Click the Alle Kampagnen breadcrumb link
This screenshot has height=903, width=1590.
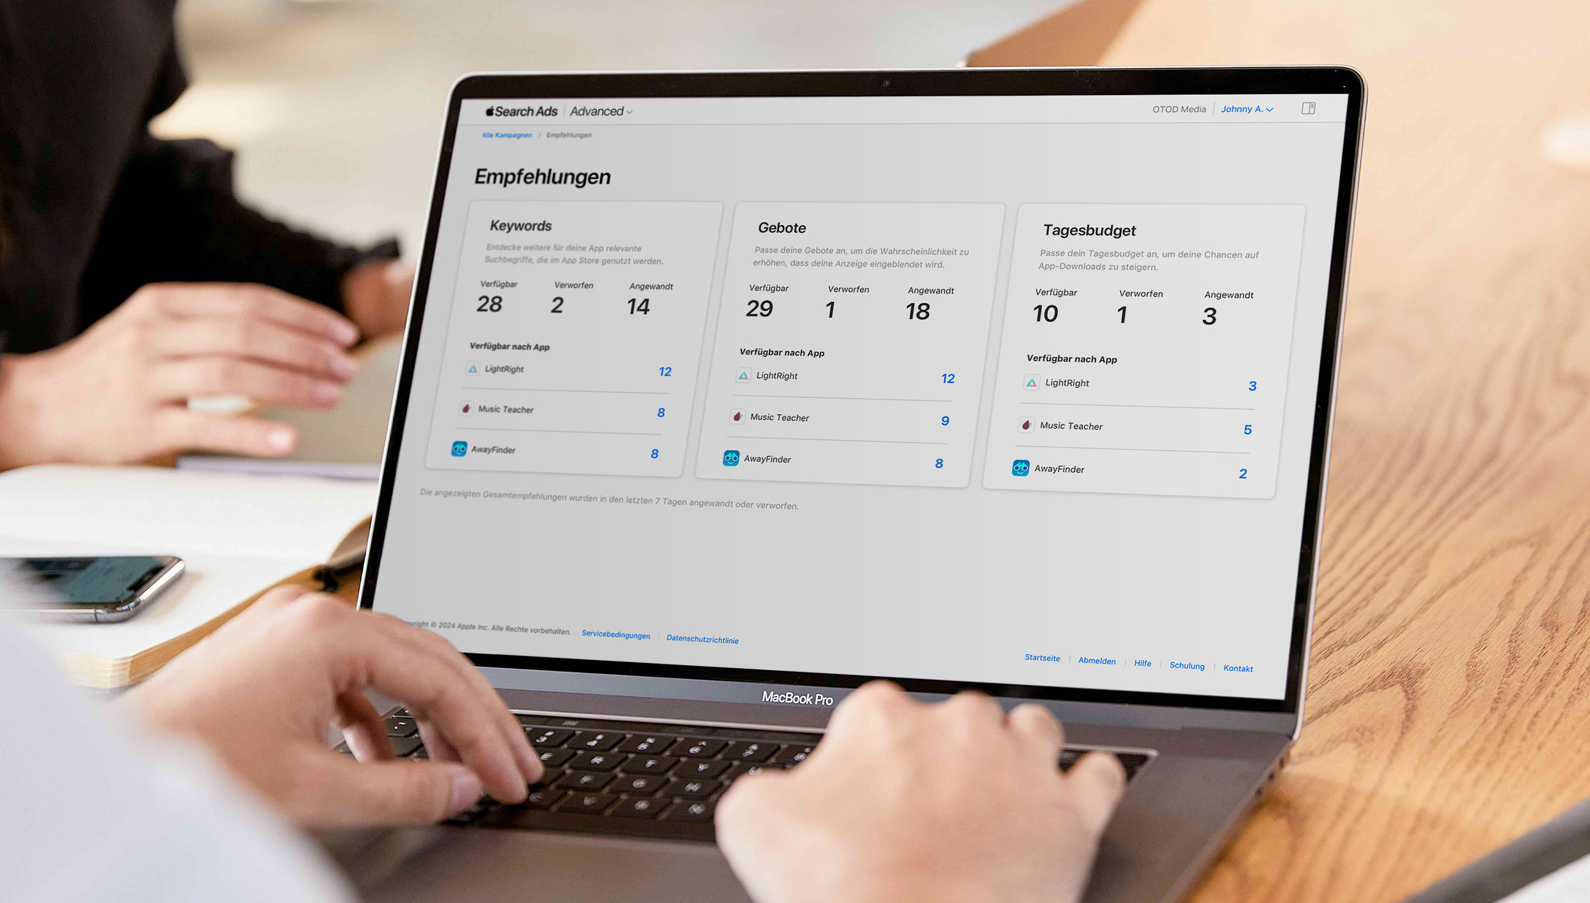point(506,134)
